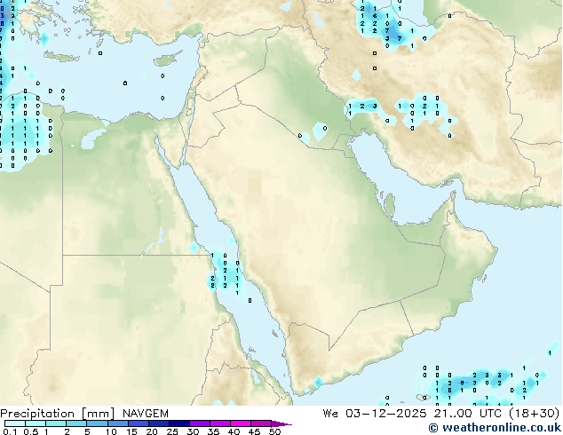Click the date '03-12-2025' in the footer

click(x=386, y=414)
